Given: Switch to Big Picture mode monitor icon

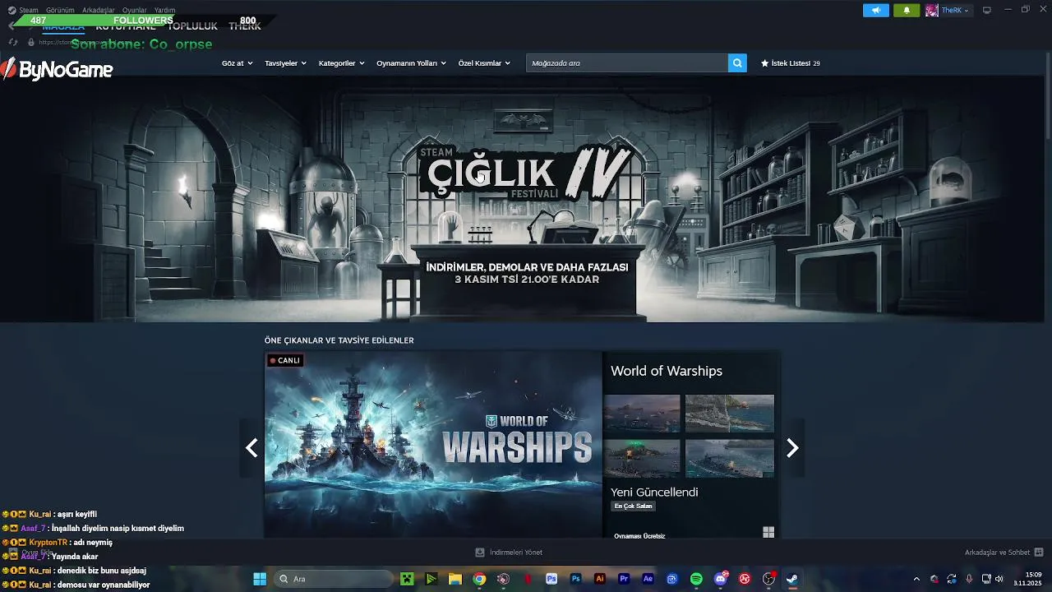Looking at the screenshot, I should click(x=987, y=10).
